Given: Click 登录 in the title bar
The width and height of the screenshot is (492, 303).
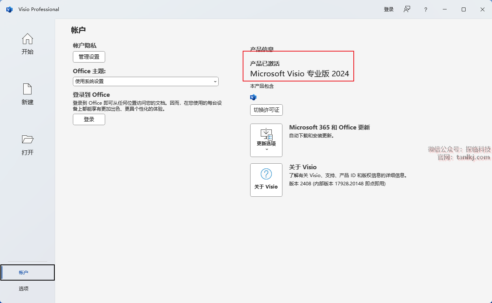Looking at the screenshot, I should point(389,9).
